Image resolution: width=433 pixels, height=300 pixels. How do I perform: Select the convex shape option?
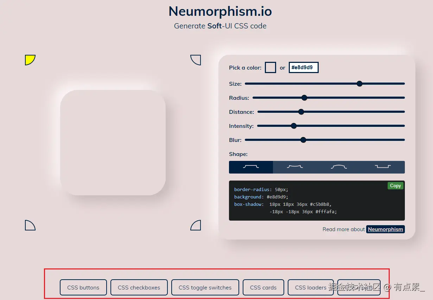coord(339,167)
